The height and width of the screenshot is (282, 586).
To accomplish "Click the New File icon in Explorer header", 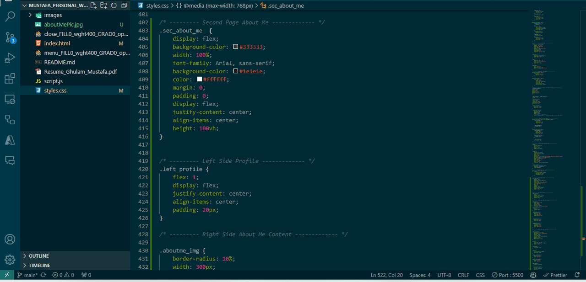I will click(93, 5).
